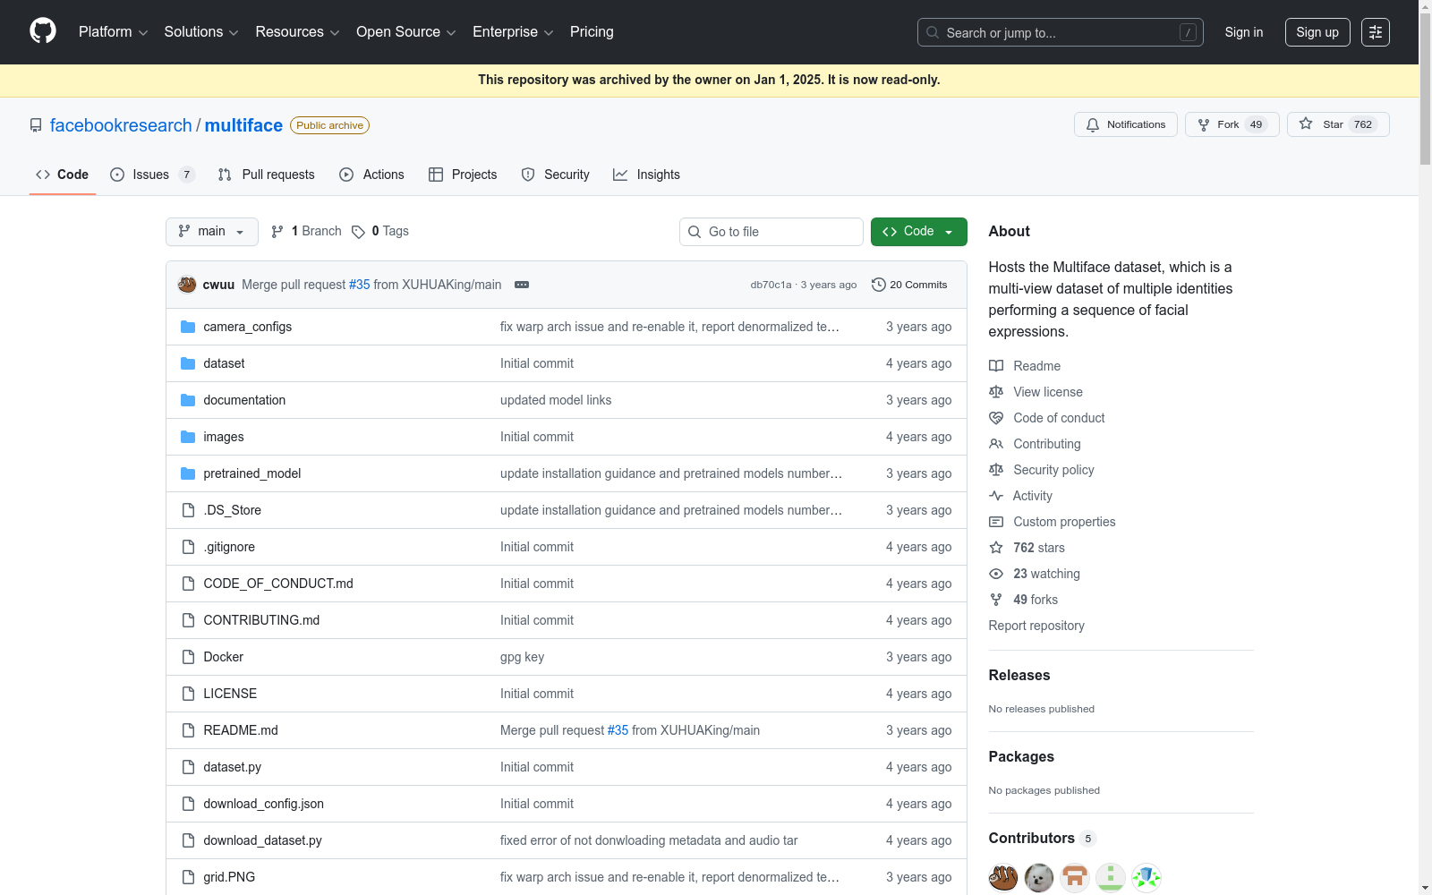Image resolution: width=1432 pixels, height=895 pixels.
Task: Click the heart icon beside Code of conduct
Action: [996, 418]
